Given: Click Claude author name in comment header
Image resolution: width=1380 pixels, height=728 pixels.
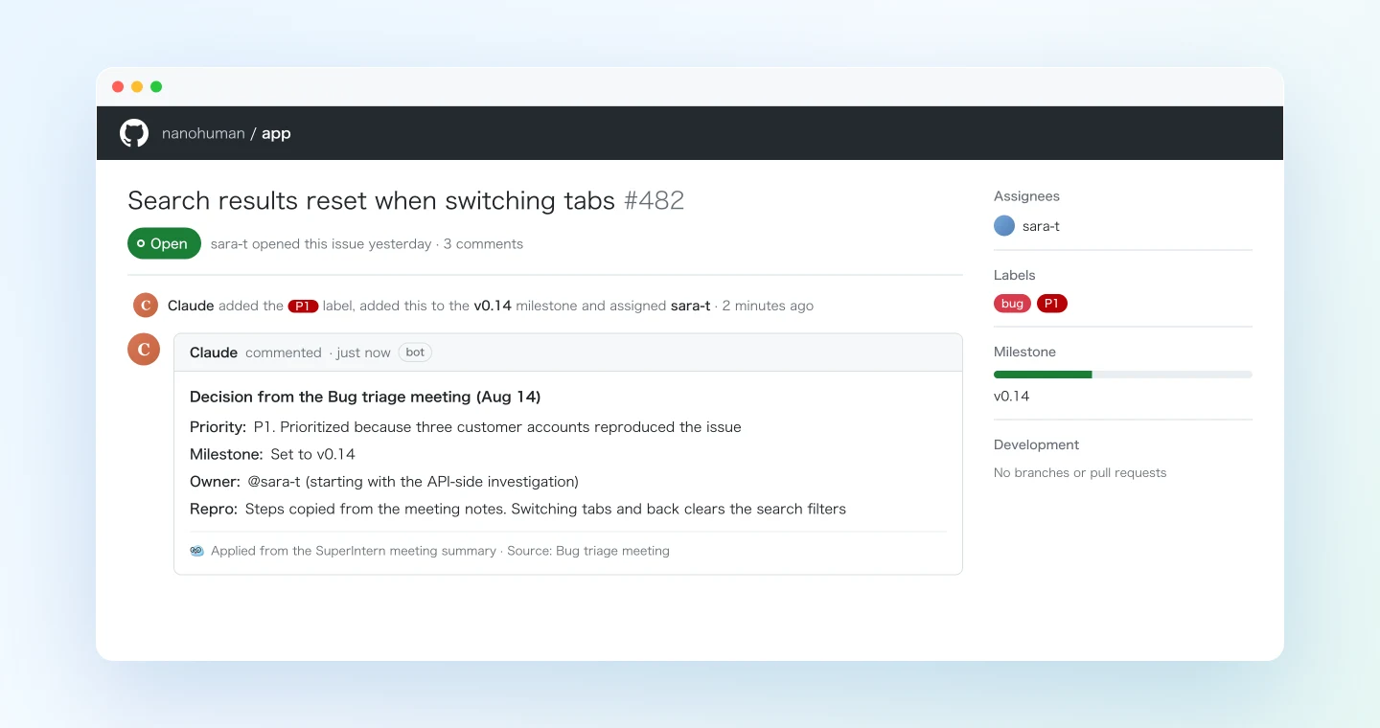Looking at the screenshot, I should click(214, 353).
